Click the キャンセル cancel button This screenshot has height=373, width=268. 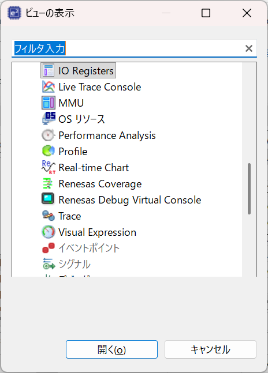coord(210,349)
